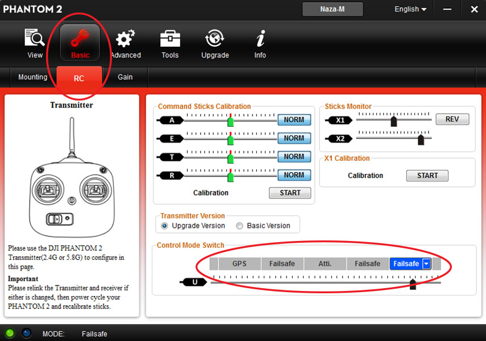Viewport: 486px width, 341px height.
Task: Select Basic Version radio button
Action: click(239, 226)
